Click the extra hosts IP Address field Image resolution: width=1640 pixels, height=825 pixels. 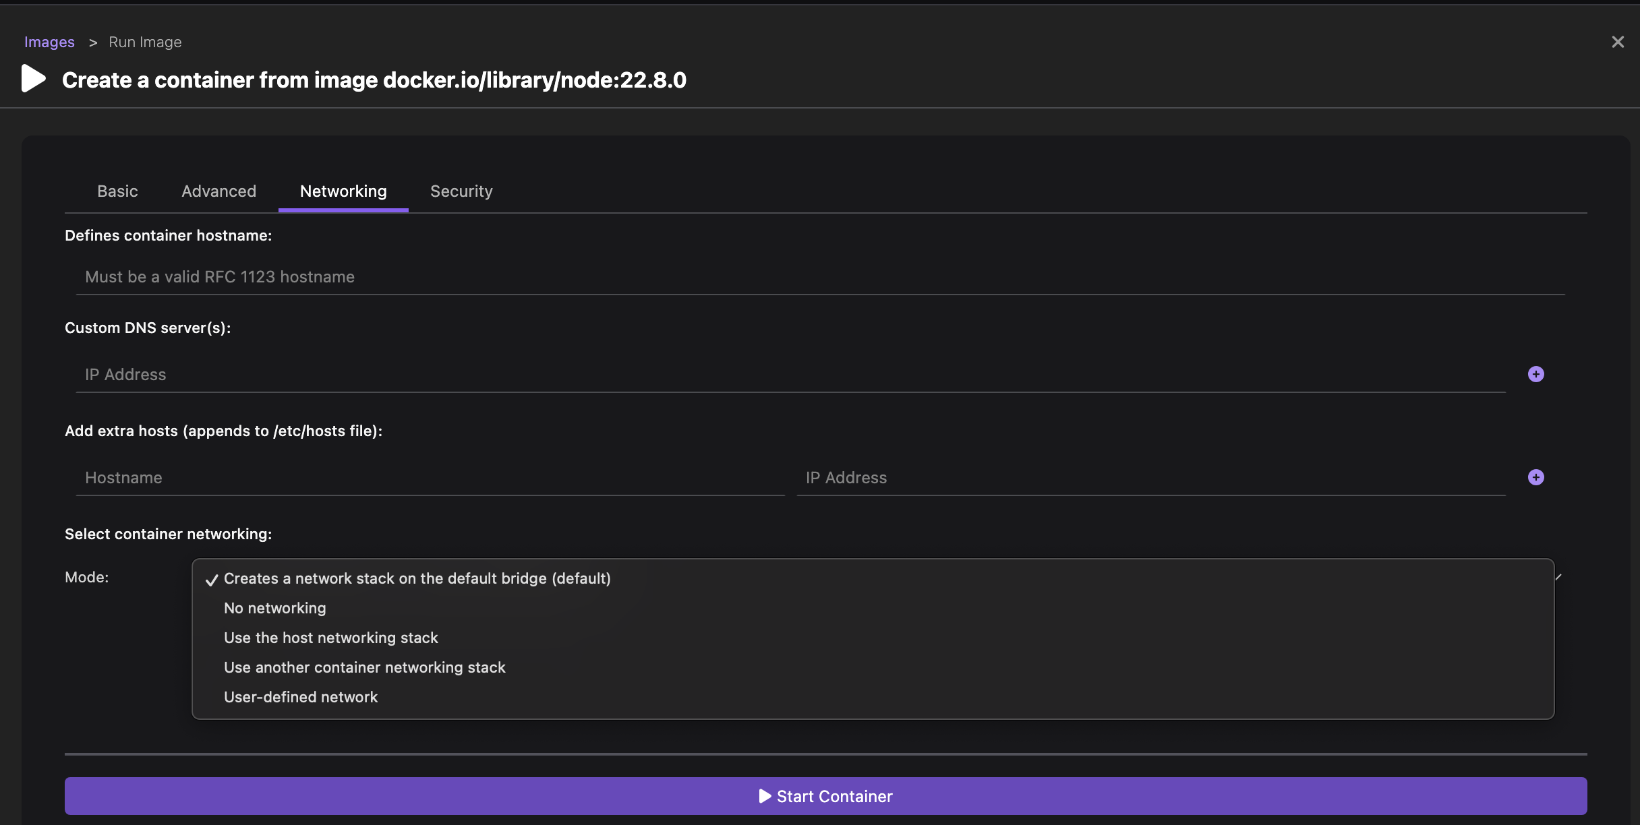pos(1150,478)
